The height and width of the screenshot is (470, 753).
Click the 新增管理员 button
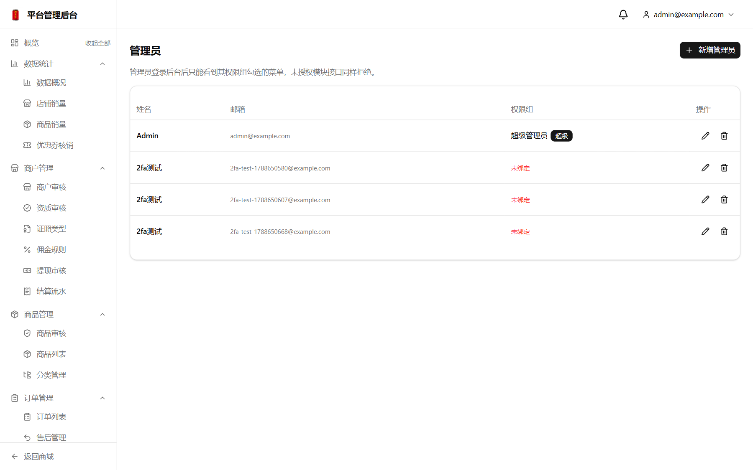coord(710,50)
